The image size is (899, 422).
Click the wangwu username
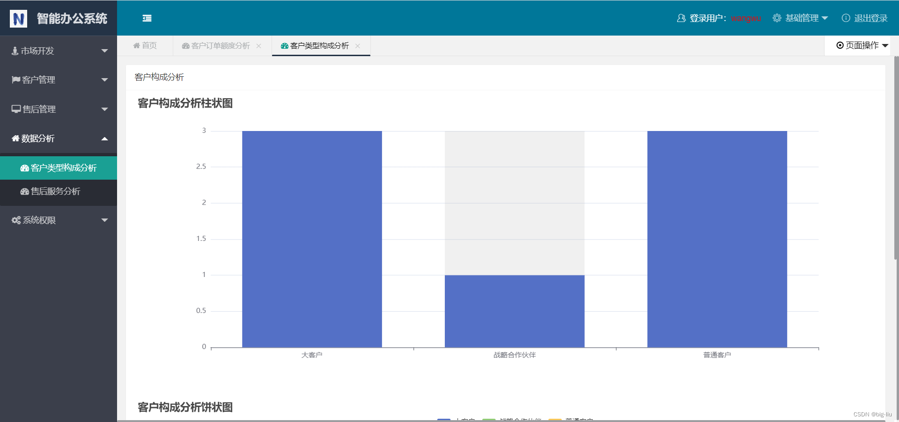(x=746, y=19)
